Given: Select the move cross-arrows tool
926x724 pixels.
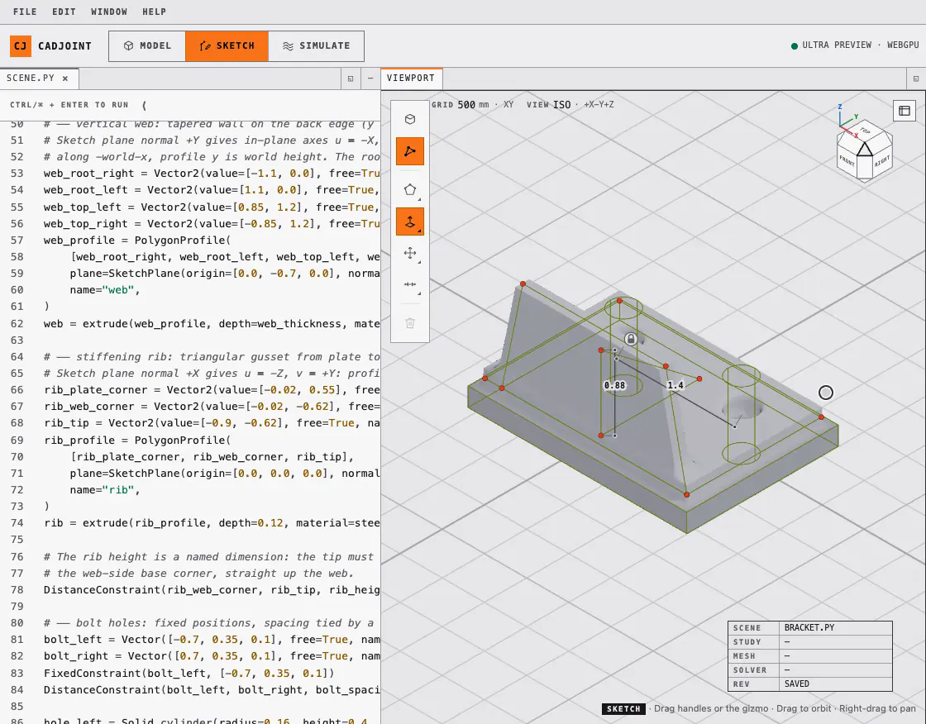Looking at the screenshot, I should pos(410,254).
